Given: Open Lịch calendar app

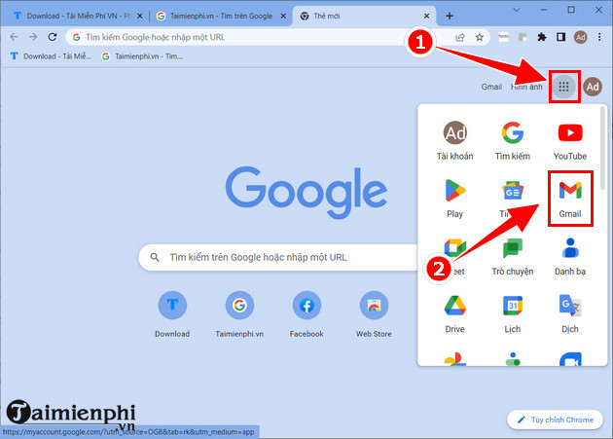Looking at the screenshot, I should point(512,314).
